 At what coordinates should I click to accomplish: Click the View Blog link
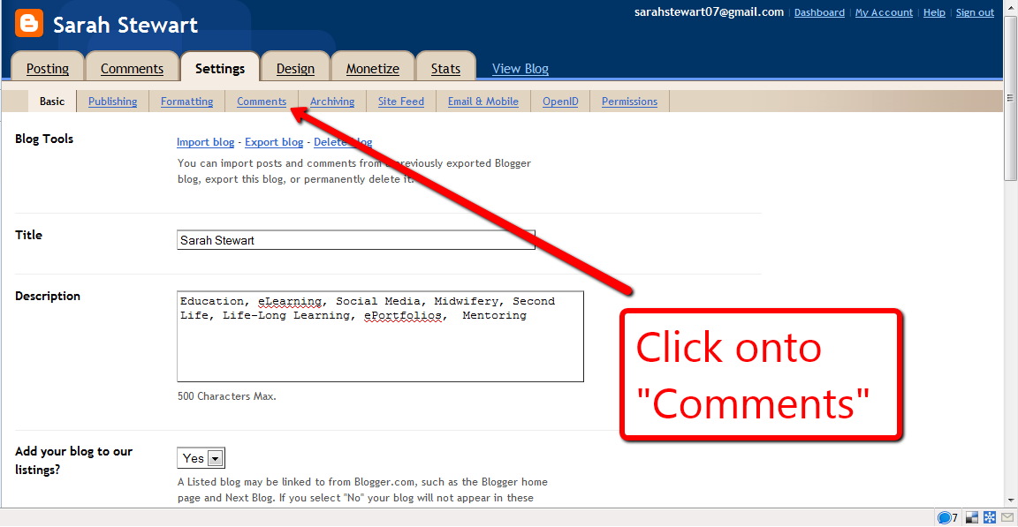point(520,69)
